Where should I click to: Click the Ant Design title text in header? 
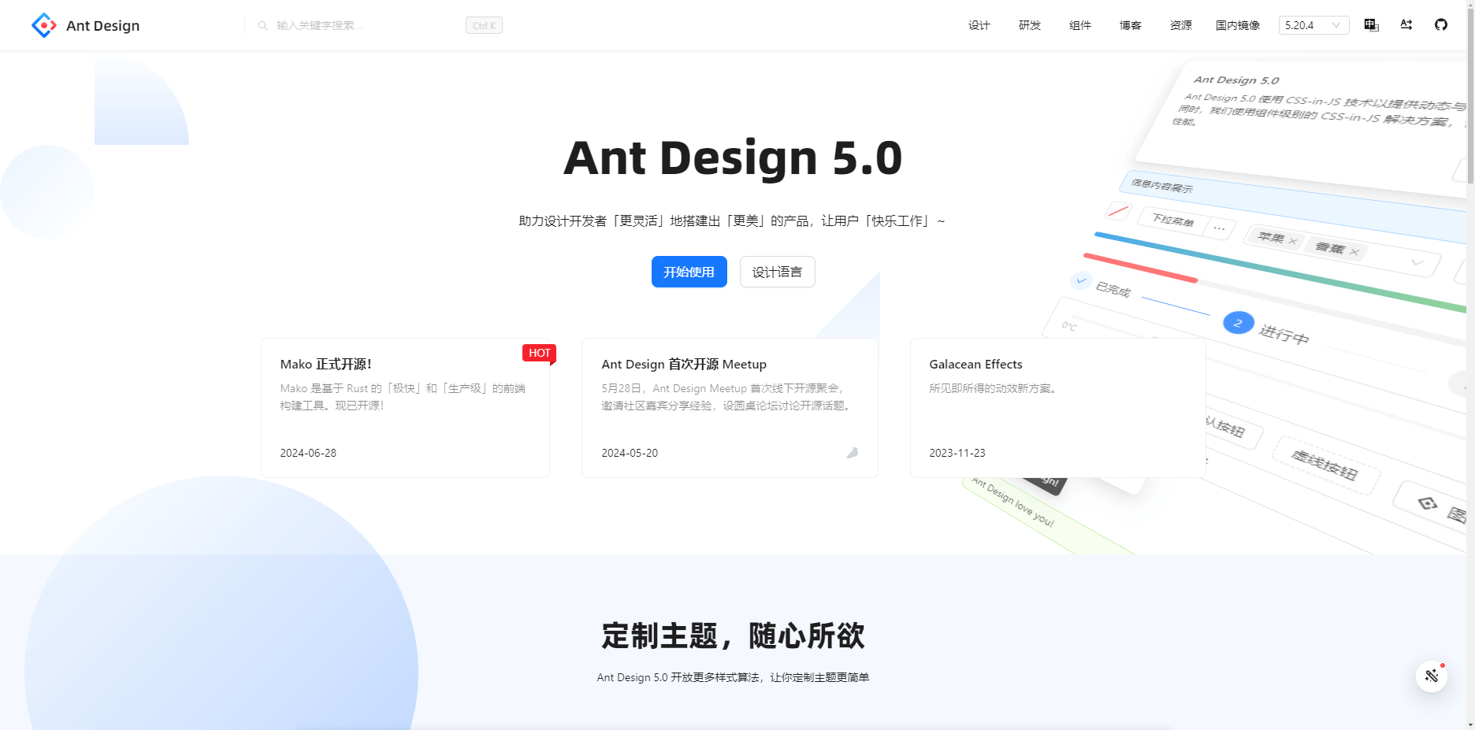[103, 25]
